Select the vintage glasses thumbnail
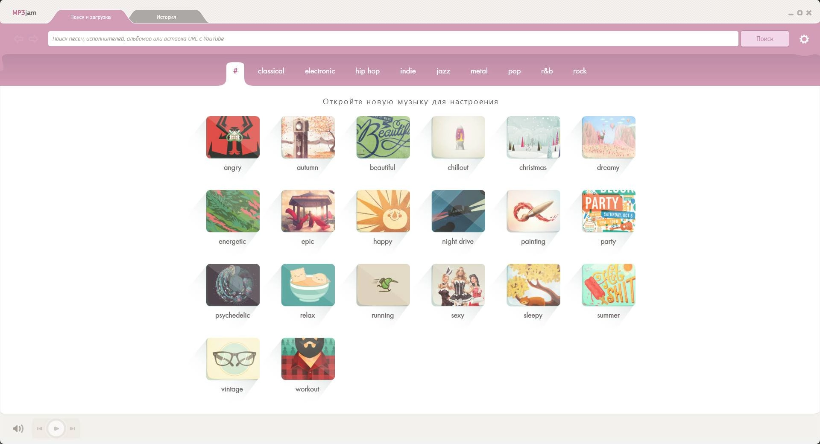820x444 pixels. point(233,359)
